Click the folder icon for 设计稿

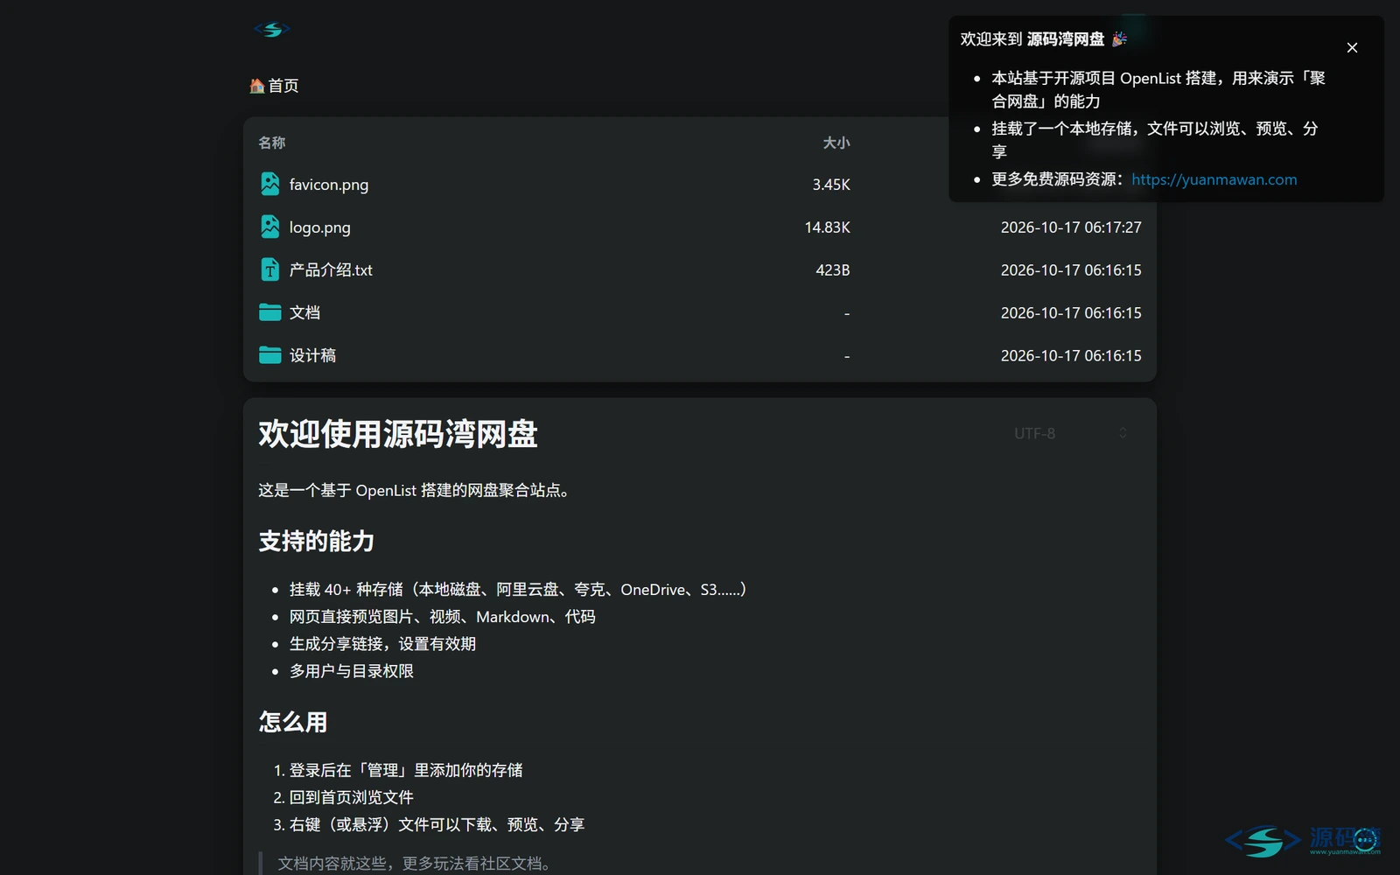pos(270,355)
